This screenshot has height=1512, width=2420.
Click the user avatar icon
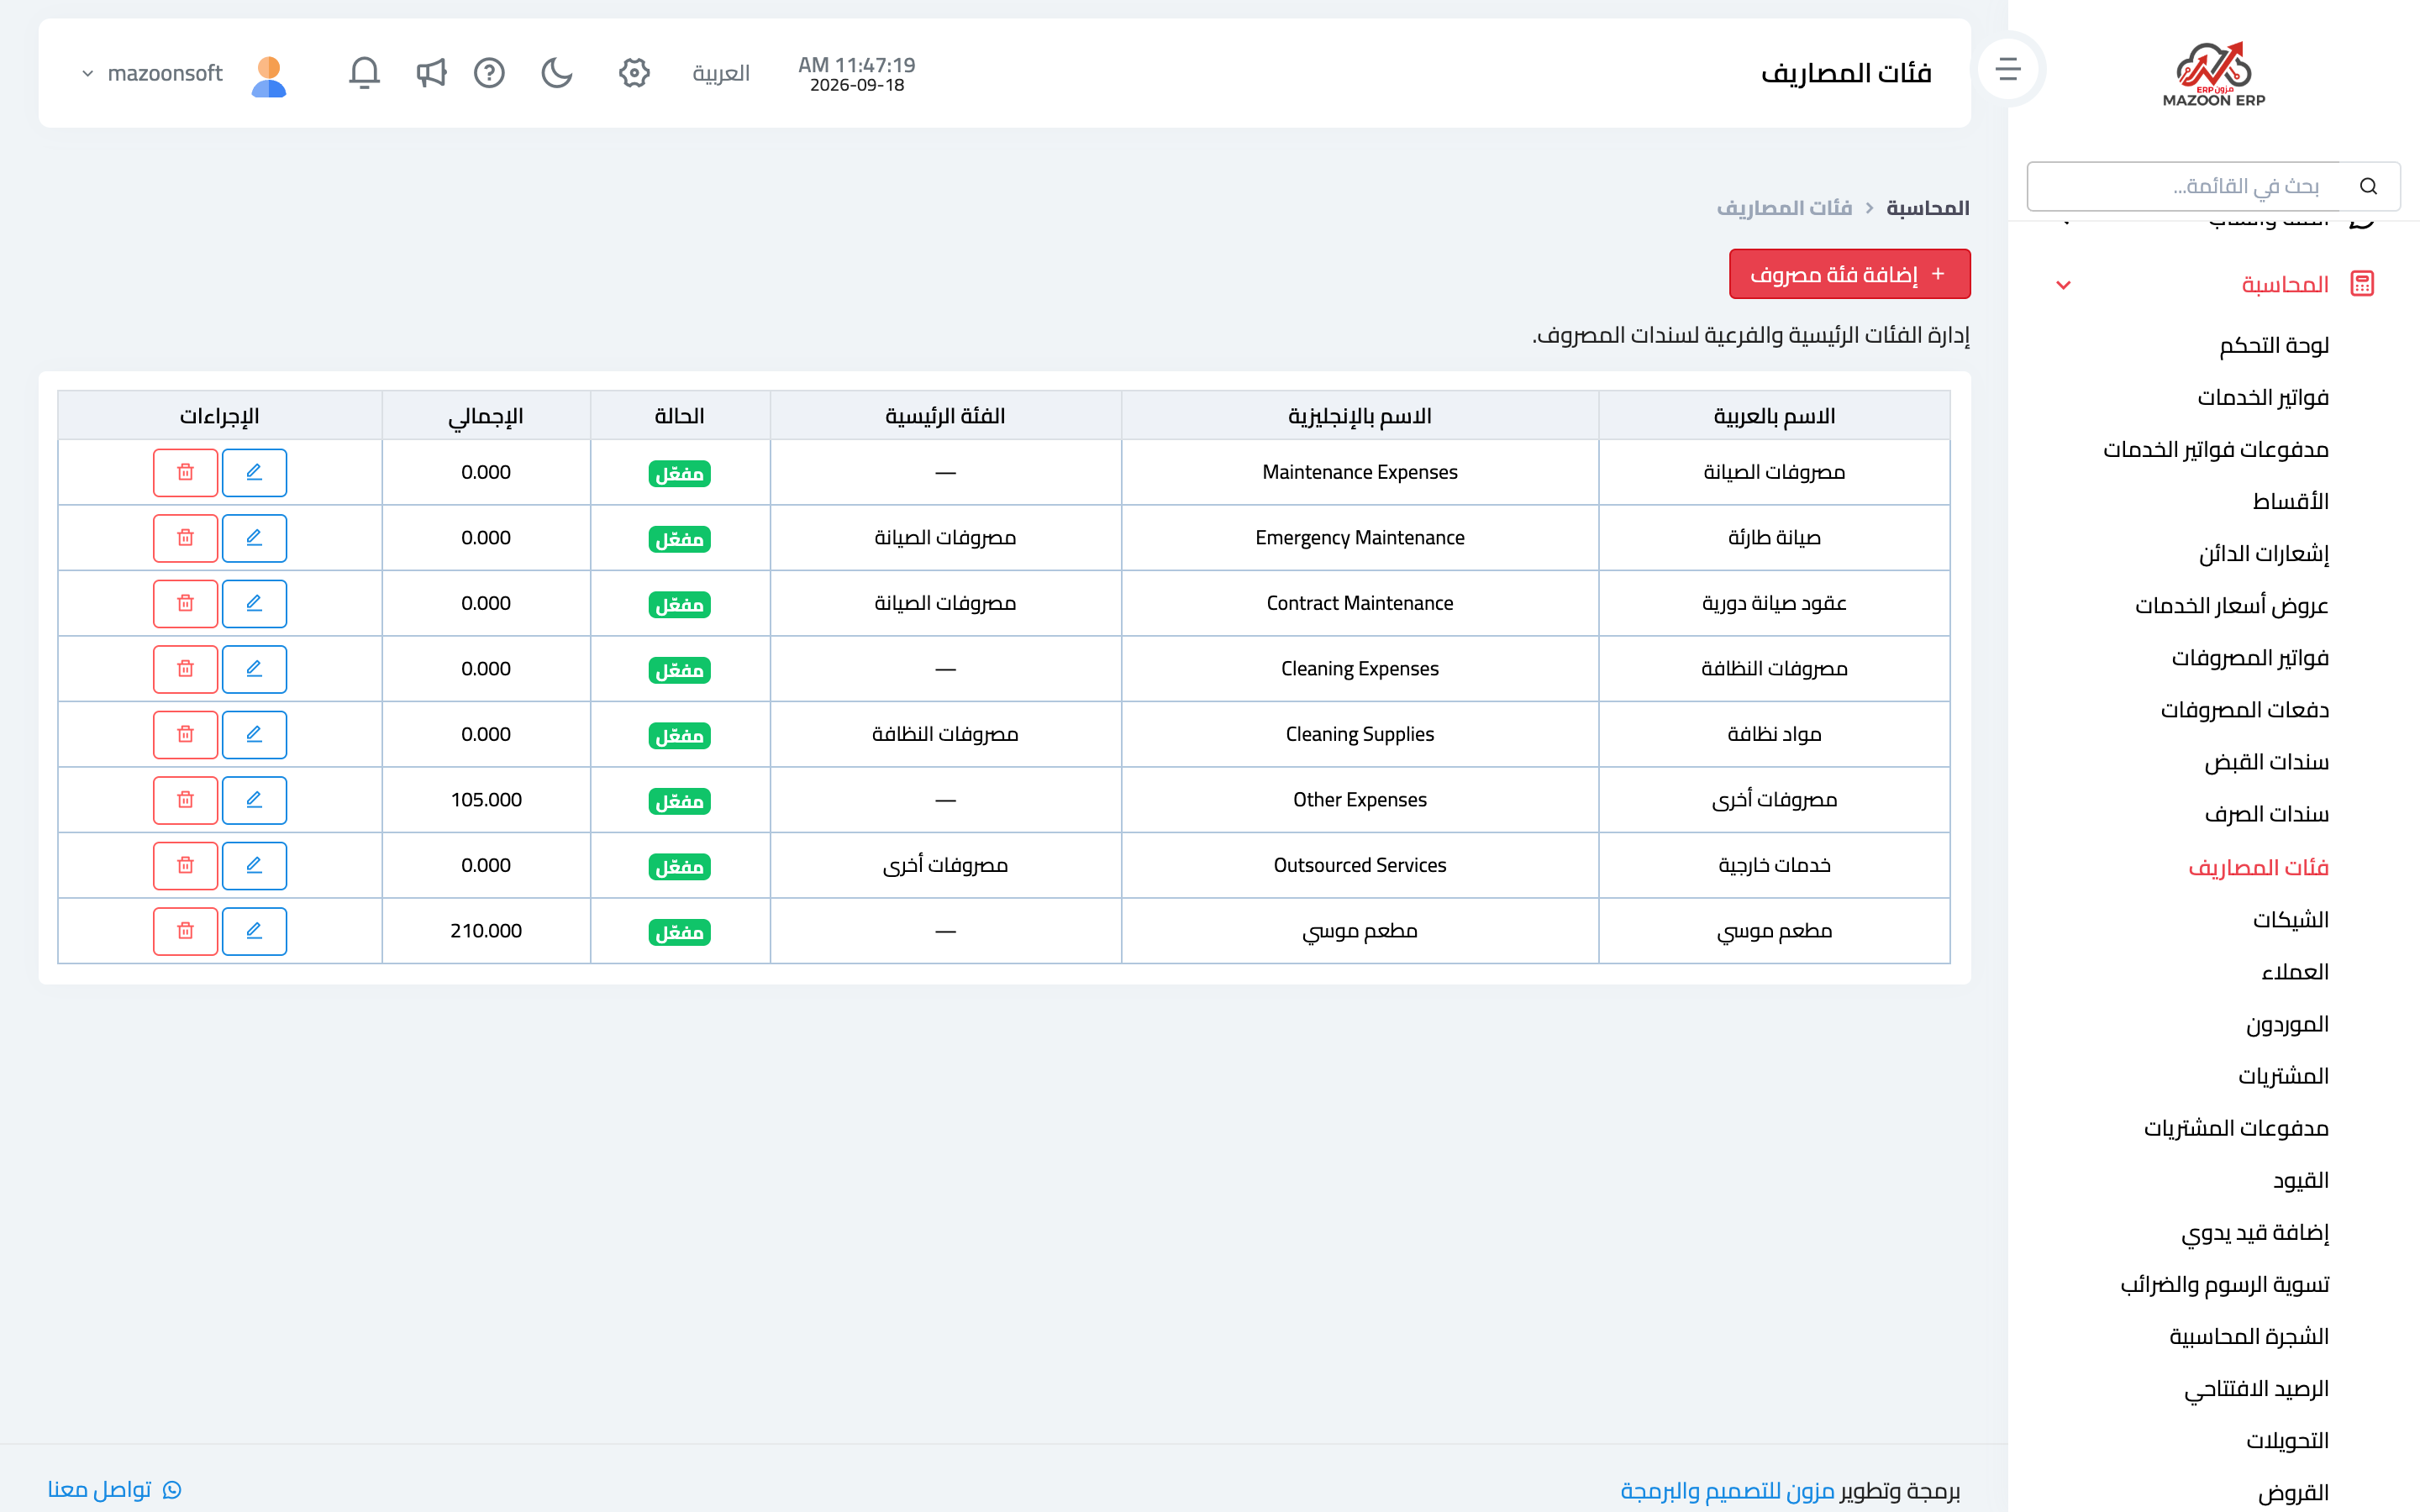click(269, 75)
